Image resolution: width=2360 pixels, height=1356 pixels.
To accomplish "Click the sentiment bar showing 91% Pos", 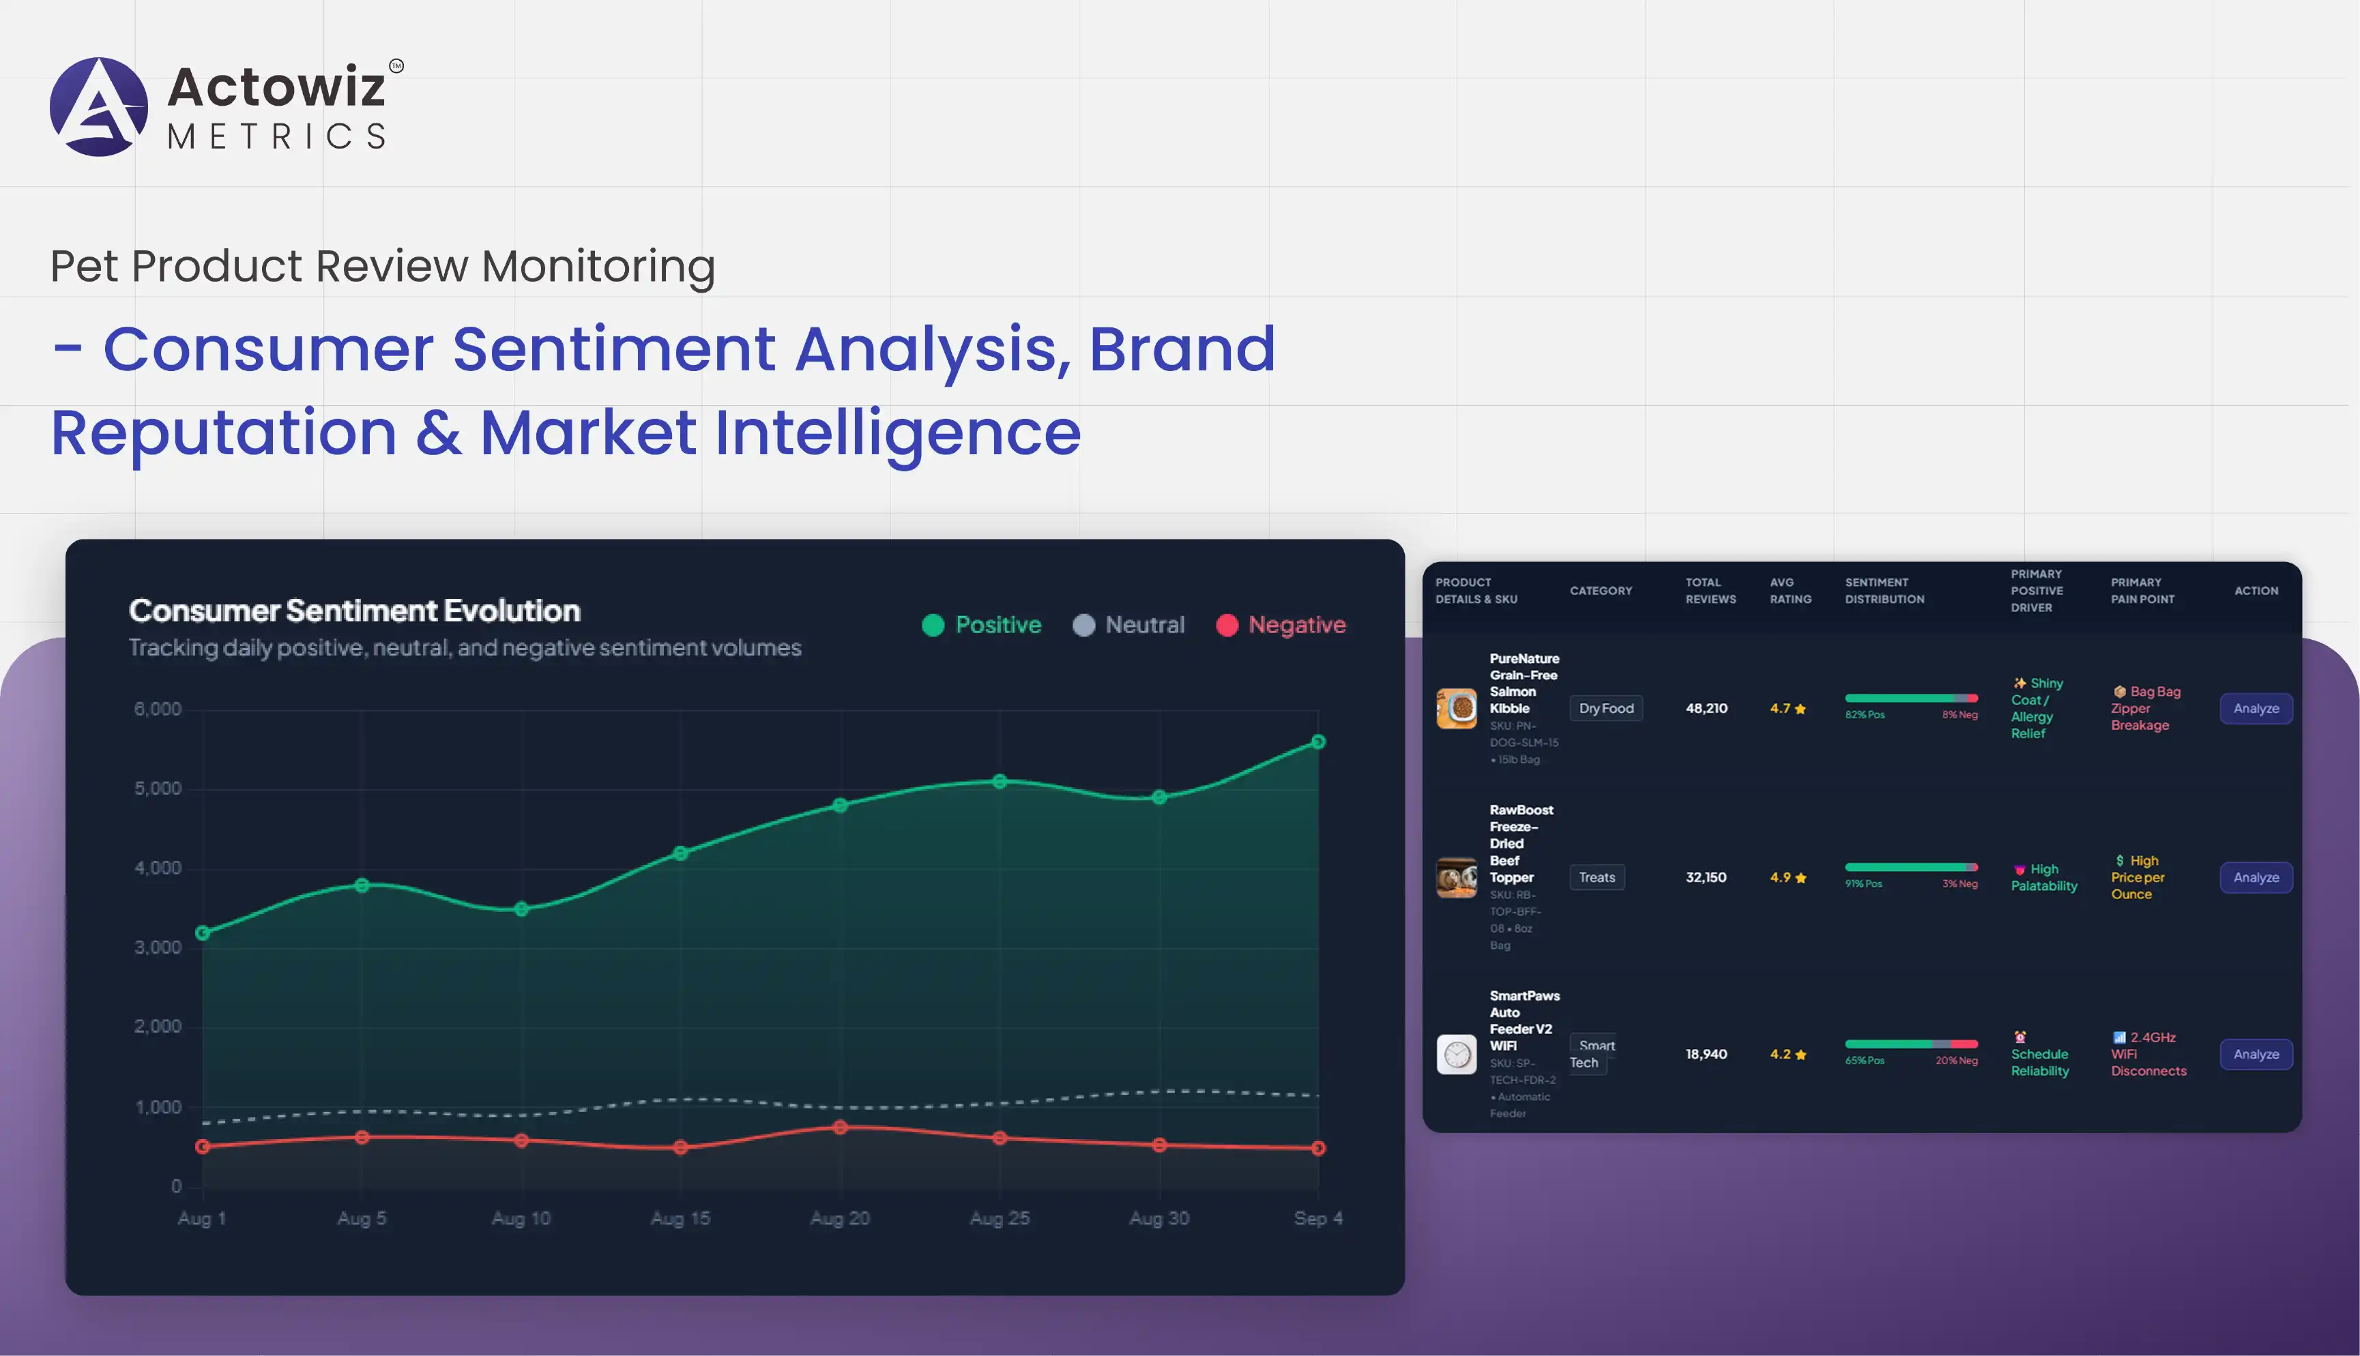I will click(1911, 867).
